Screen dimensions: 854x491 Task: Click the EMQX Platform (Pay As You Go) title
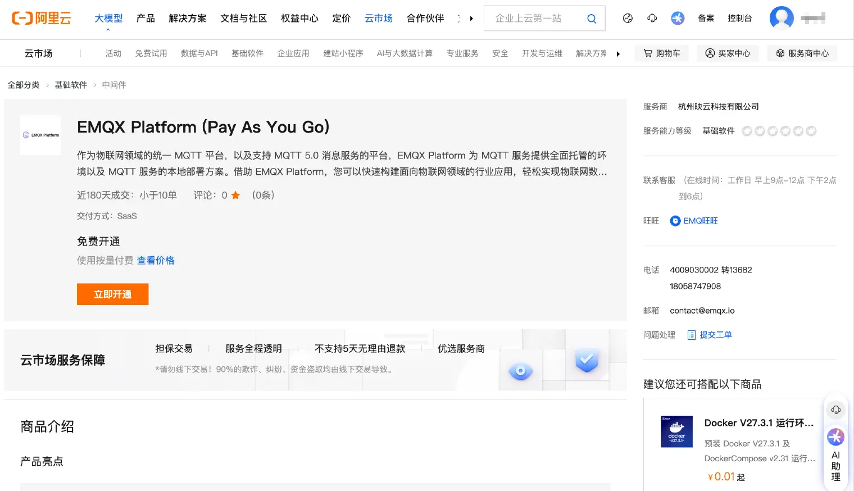203,127
